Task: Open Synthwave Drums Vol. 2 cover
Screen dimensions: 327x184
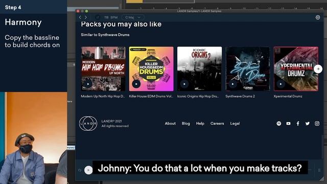Action: point(248,69)
